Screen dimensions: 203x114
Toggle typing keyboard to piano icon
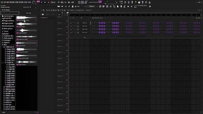tap(59, 6)
